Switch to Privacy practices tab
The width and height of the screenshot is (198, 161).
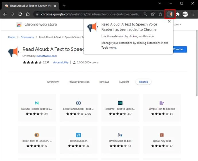tap(79, 82)
